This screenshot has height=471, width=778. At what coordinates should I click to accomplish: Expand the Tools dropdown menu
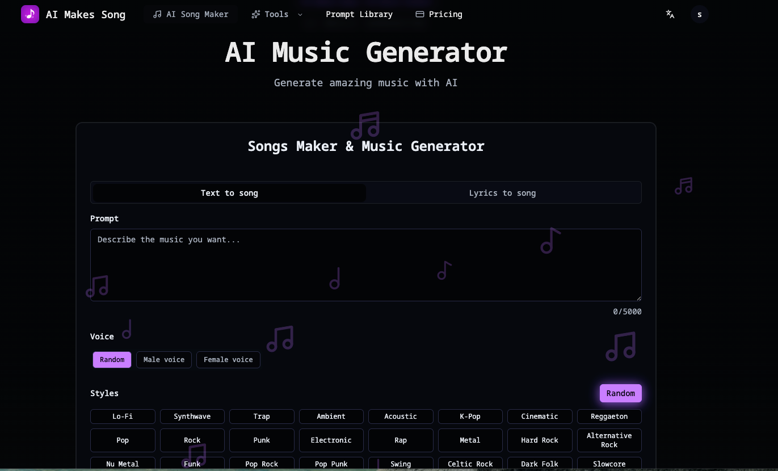point(276,14)
